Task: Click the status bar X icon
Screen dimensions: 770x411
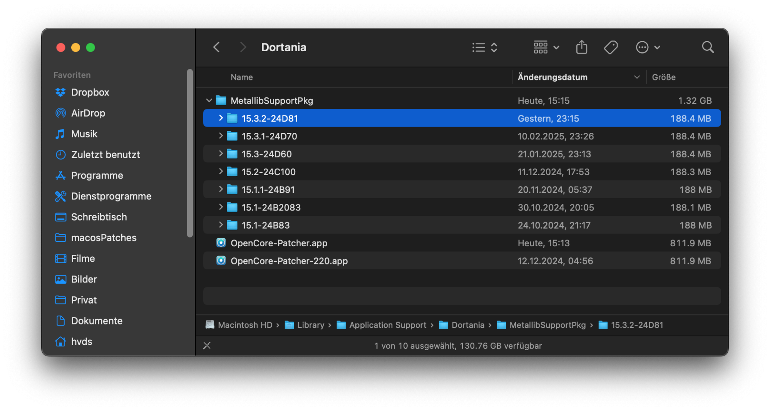Action: click(x=207, y=346)
